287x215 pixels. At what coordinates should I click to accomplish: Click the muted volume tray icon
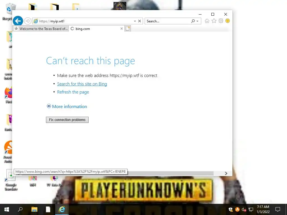pos(244,209)
